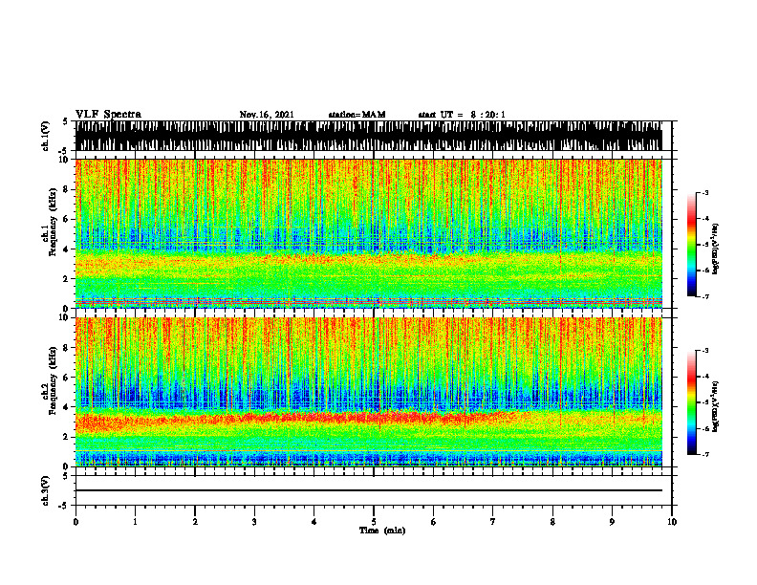The height and width of the screenshot is (585, 757).
Task: Click time axis tick label "5"
Action: tap(374, 522)
